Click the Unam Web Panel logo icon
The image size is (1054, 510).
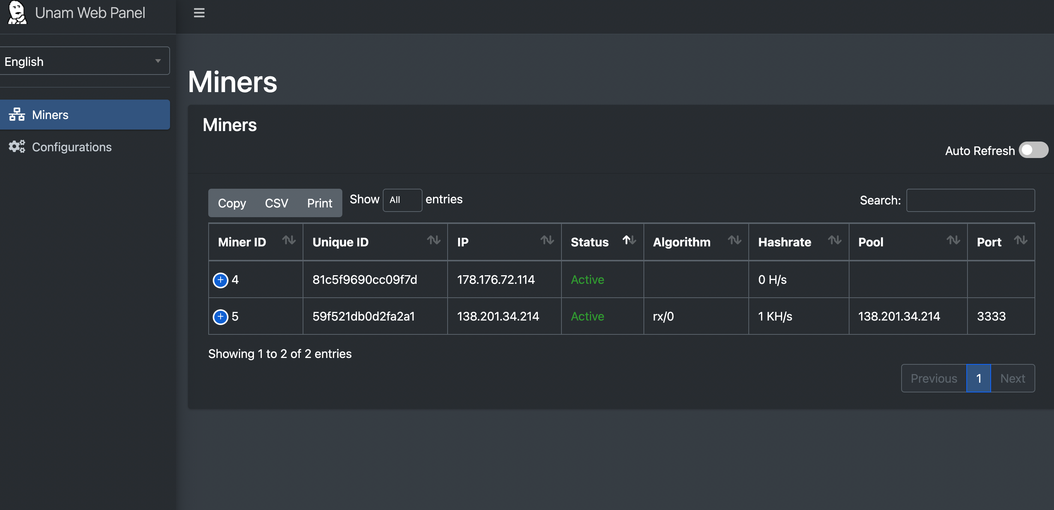17,13
